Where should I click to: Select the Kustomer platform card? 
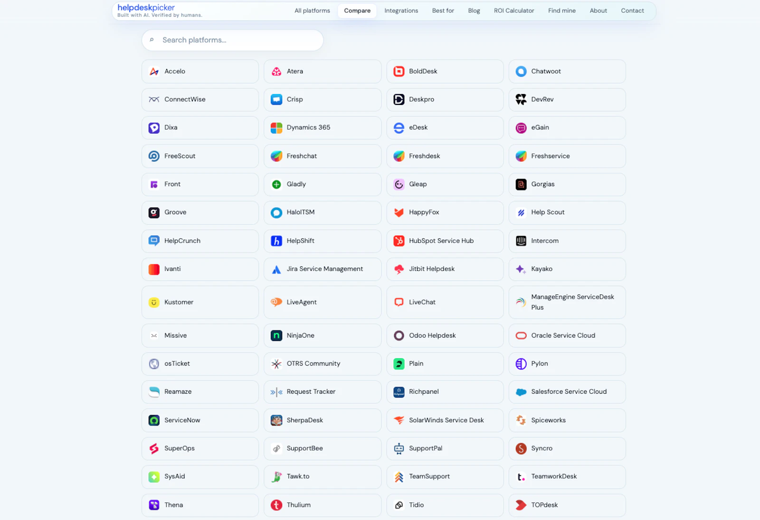(200, 302)
